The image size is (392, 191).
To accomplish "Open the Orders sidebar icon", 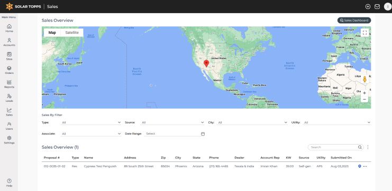I will [x=9, y=70].
